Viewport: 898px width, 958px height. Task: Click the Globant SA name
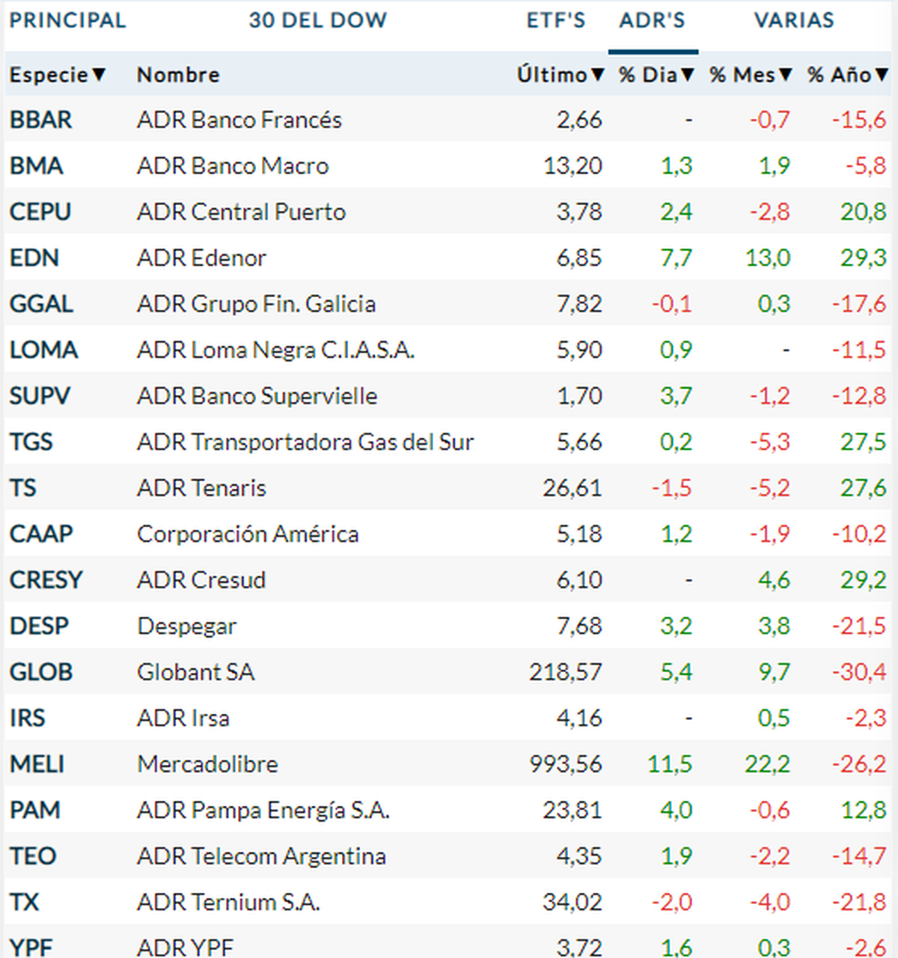[x=195, y=672]
